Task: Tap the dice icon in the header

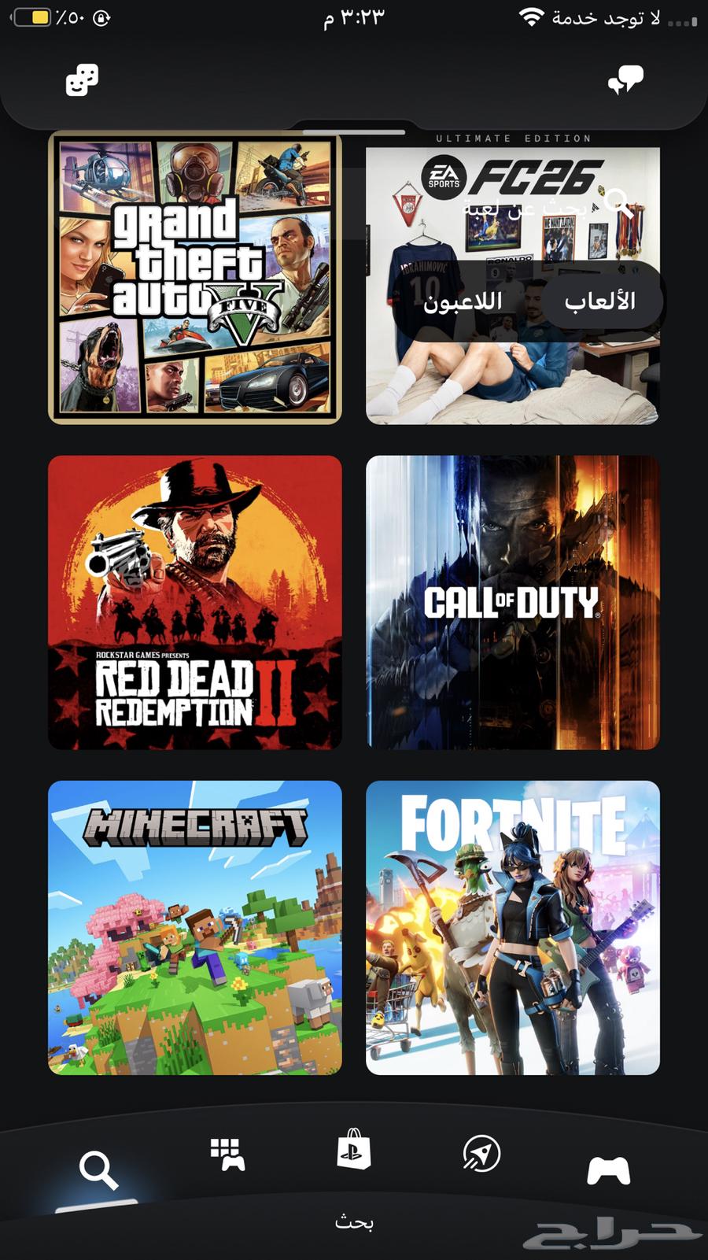Action: (x=82, y=80)
